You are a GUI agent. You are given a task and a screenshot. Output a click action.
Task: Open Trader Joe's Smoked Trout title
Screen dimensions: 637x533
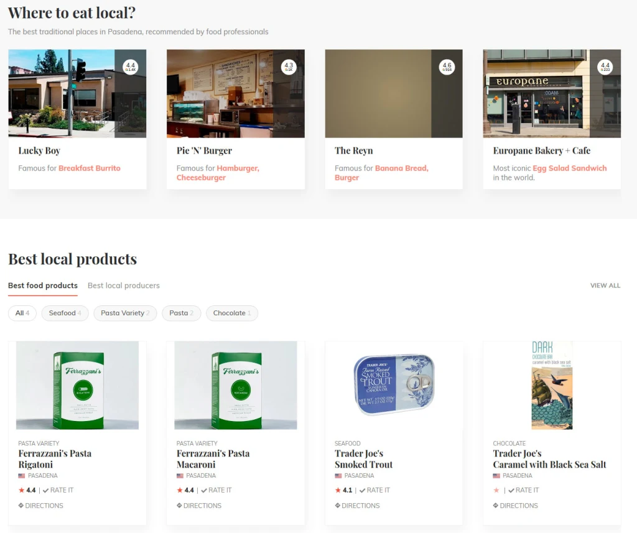(x=363, y=459)
